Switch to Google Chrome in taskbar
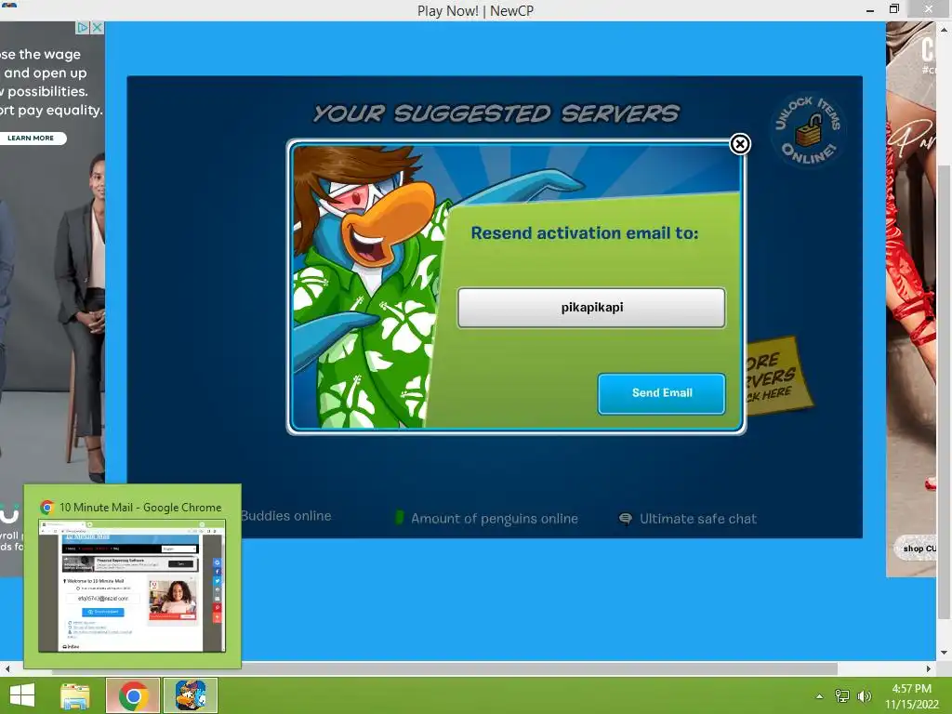952x714 pixels. pyautogui.click(x=133, y=695)
